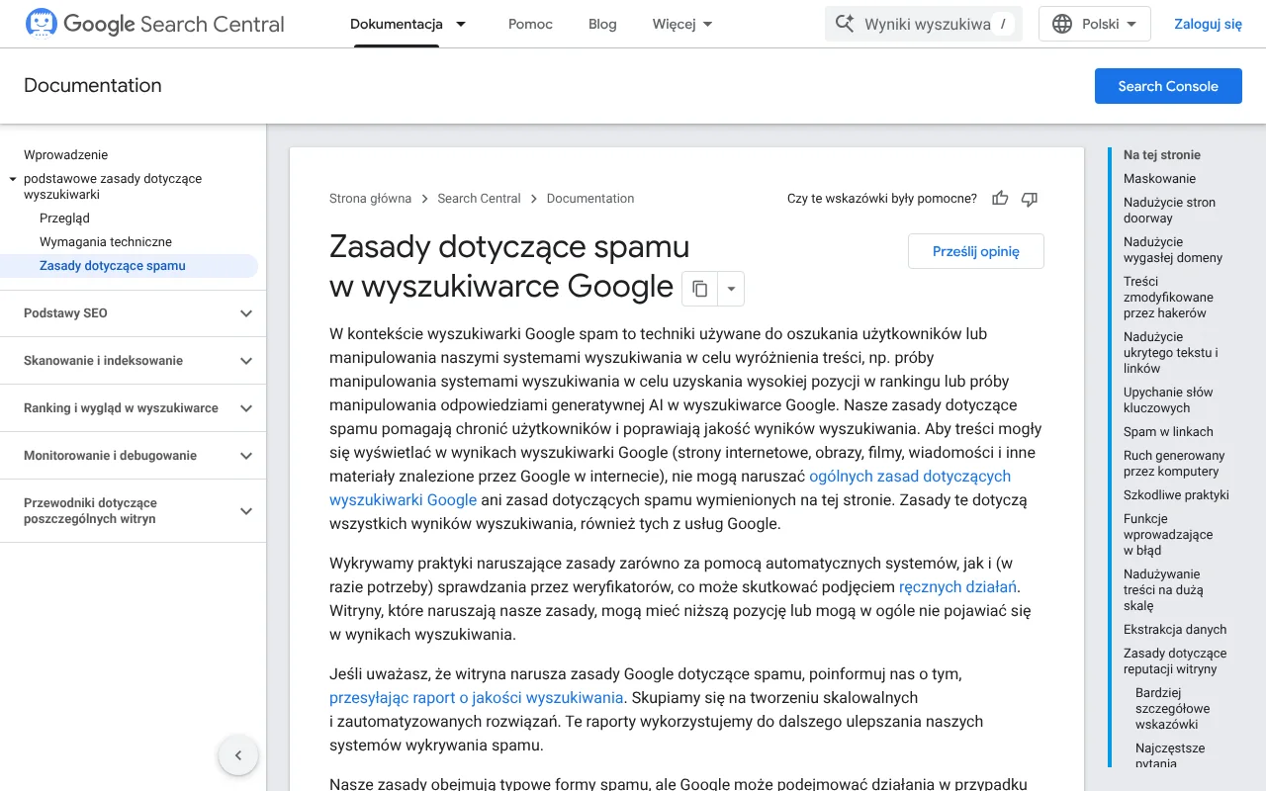Click the globe language icon
The width and height of the screenshot is (1266, 791).
pos(1062,24)
